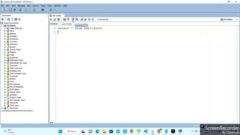This screenshot has width=240, height=135.
Task: Click the Oracle Connections root node
Action: (11, 23)
